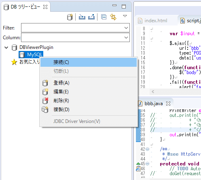This screenshot has height=180, width=201.
Task: Click the collapse all icon
Action: [x=104, y=17]
